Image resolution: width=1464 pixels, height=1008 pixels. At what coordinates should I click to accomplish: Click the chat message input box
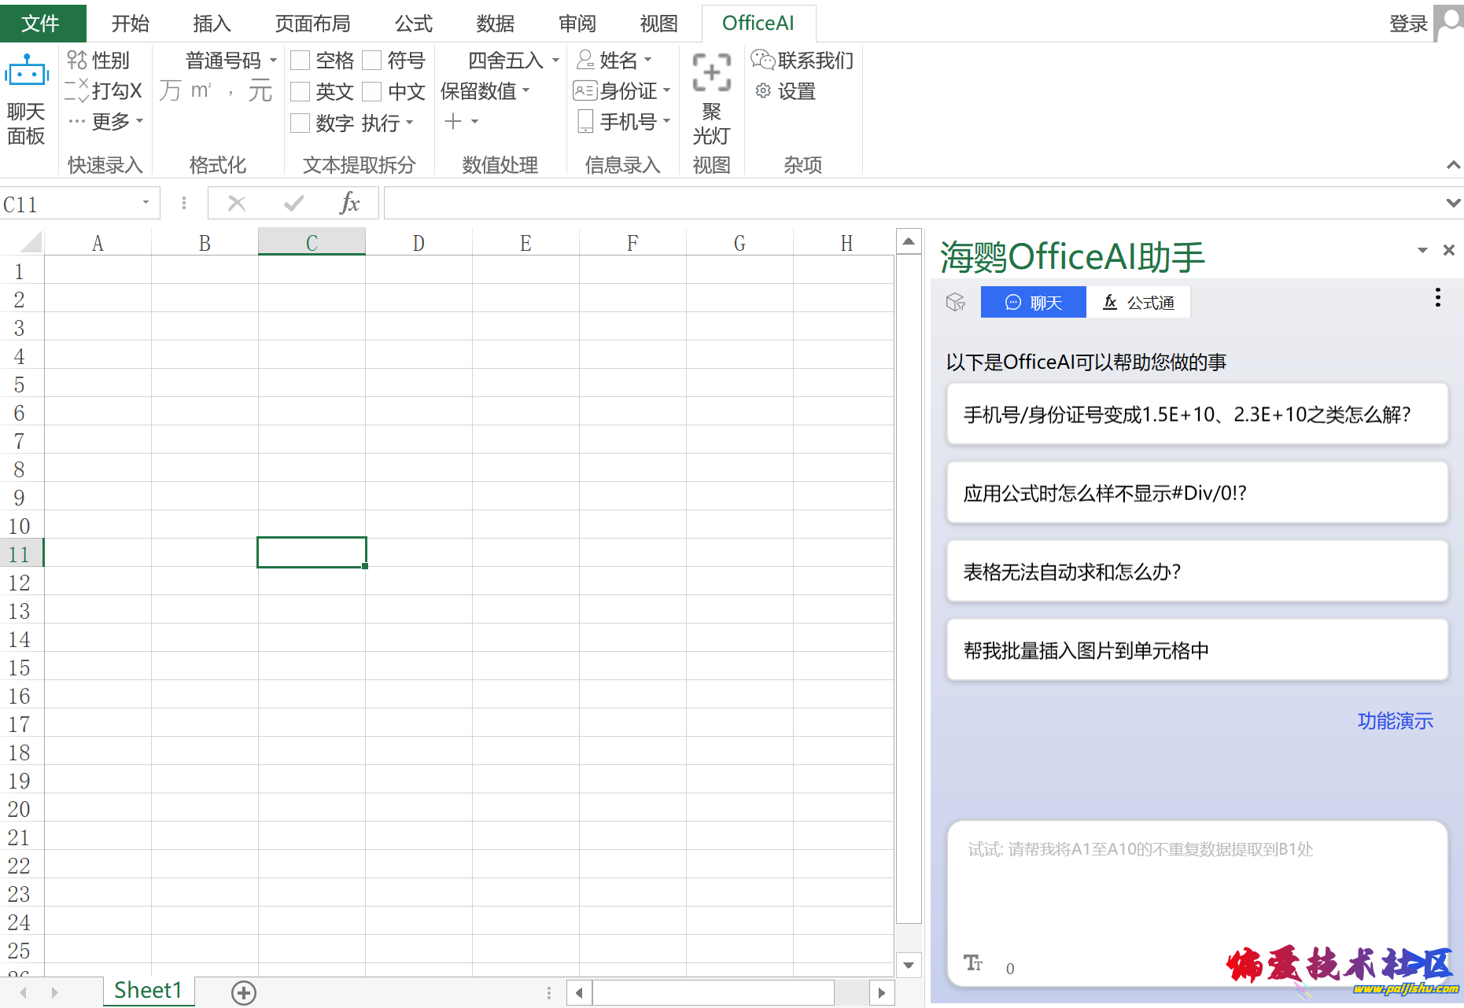click(x=1196, y=888)
